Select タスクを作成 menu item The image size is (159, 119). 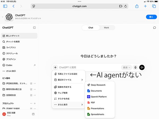point(69,99)
